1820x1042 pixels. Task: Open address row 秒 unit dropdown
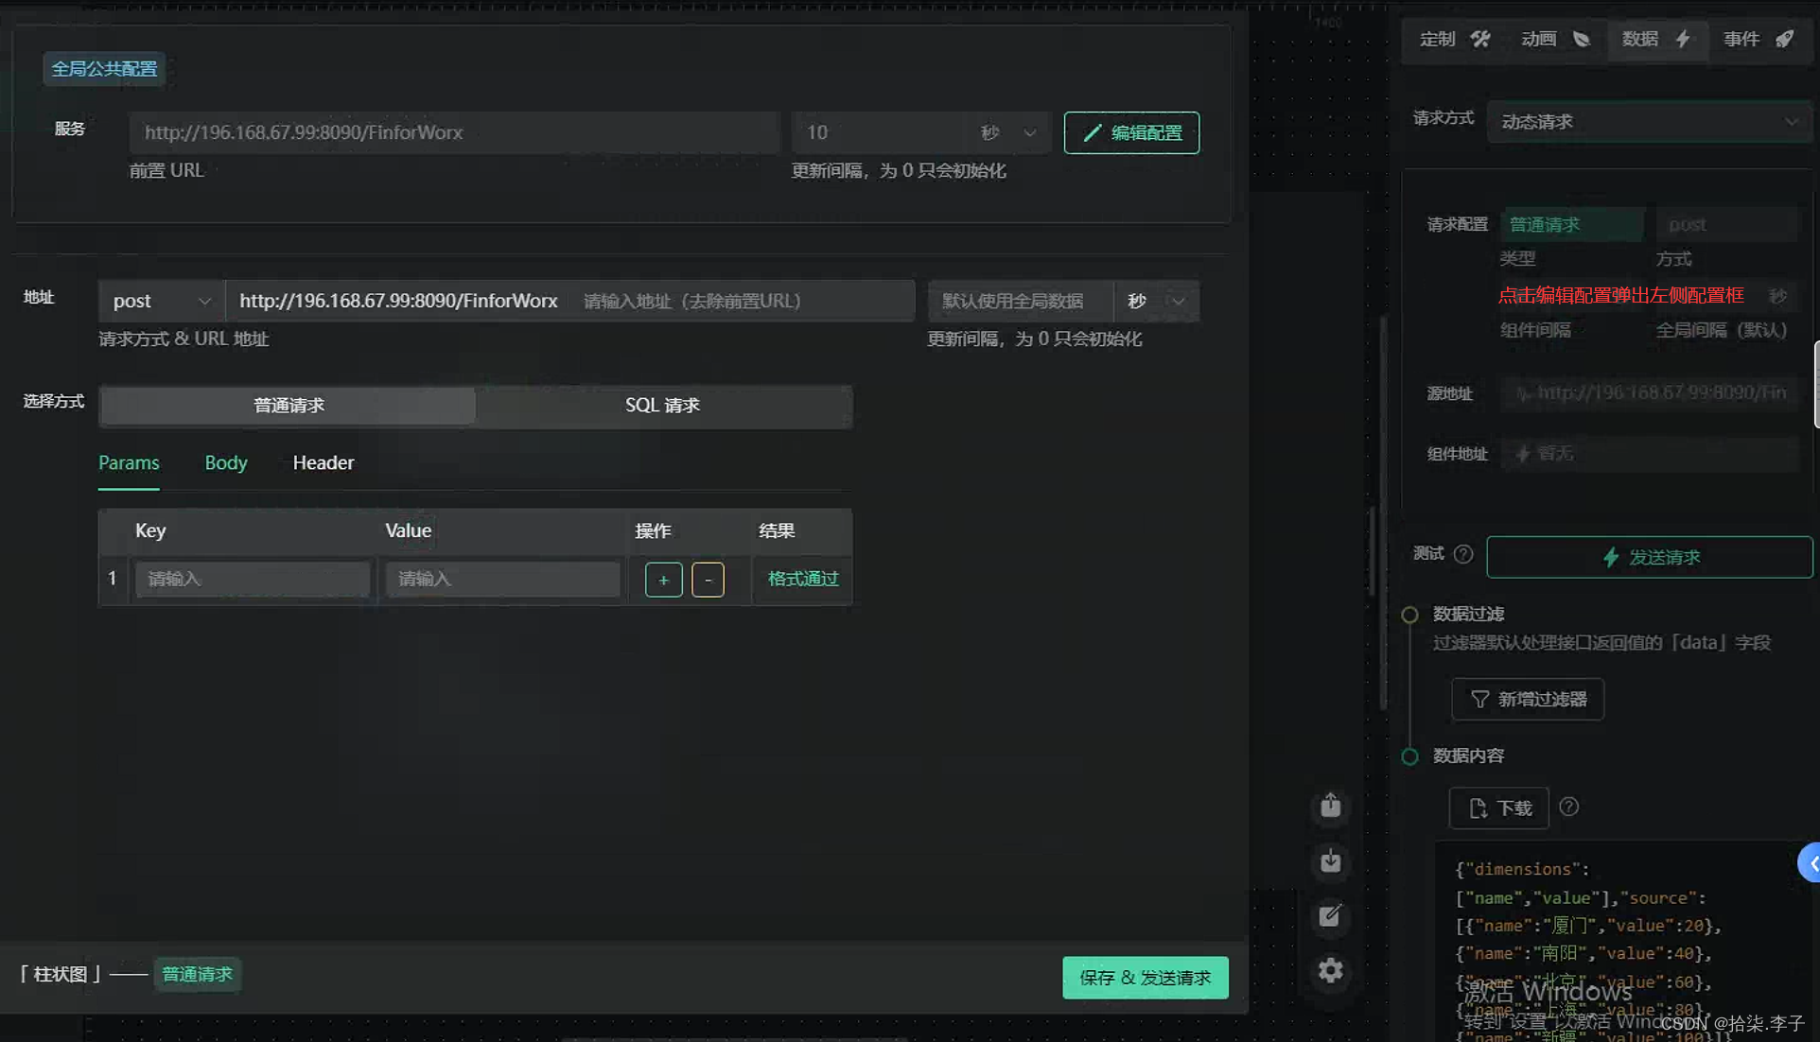[1156, 301]
